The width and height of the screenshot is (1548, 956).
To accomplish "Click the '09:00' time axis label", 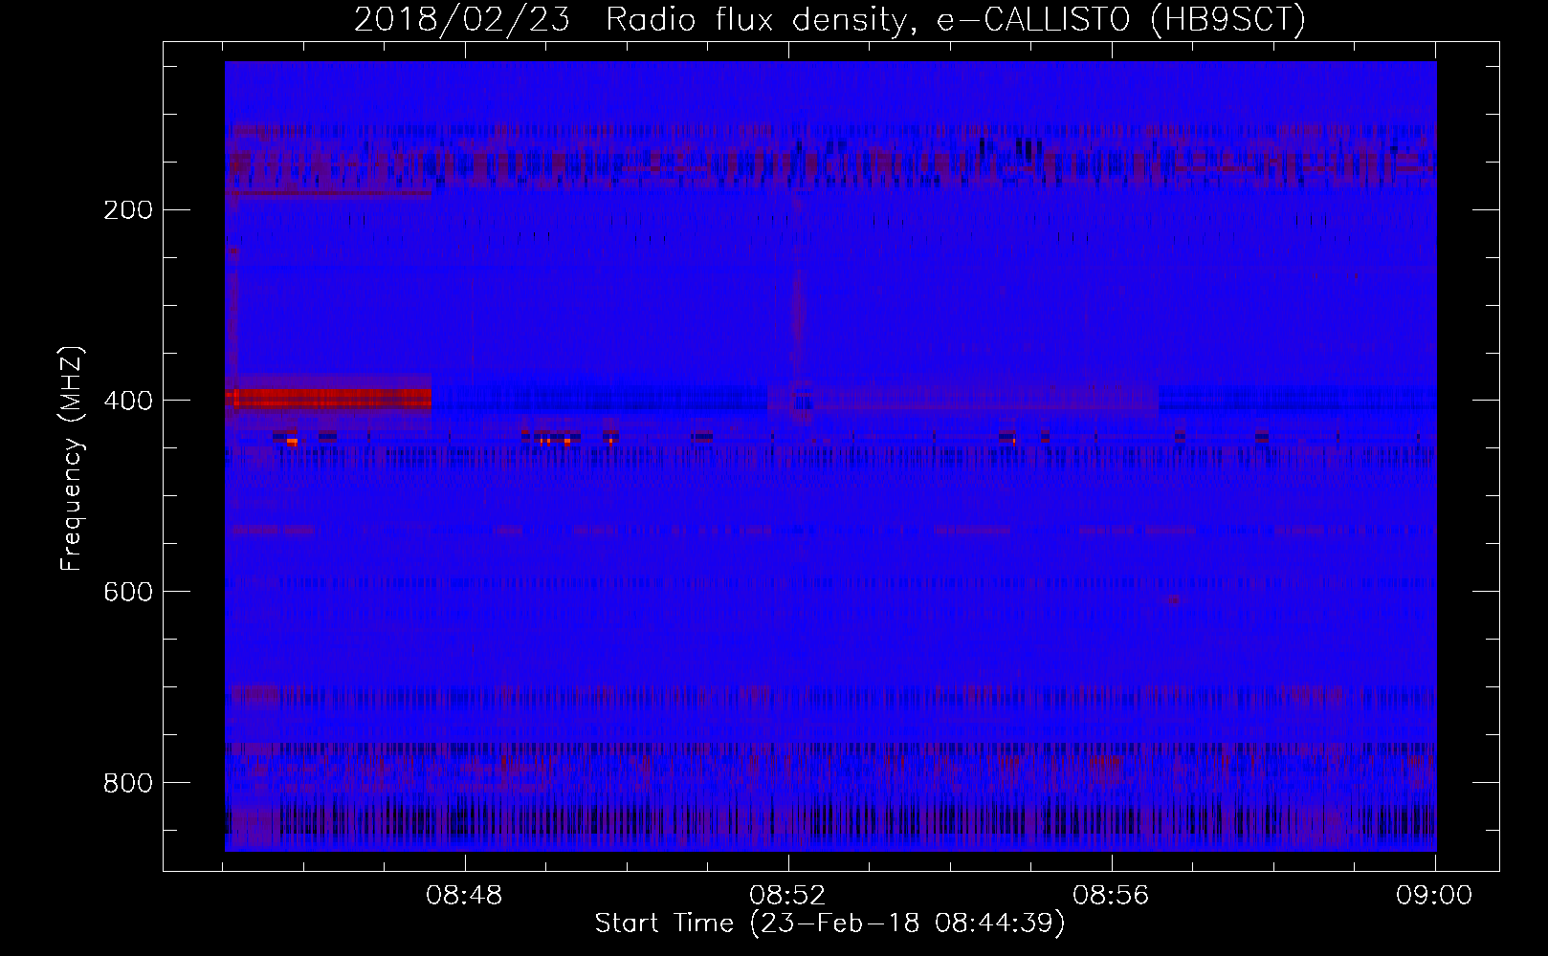I will click(1434, 896).
